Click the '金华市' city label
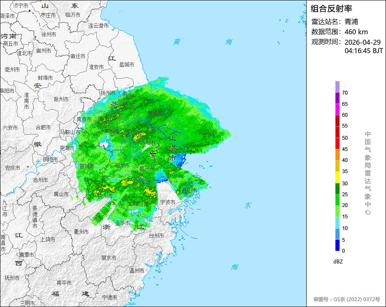386x307 pixels. click(x=122, y=223)
